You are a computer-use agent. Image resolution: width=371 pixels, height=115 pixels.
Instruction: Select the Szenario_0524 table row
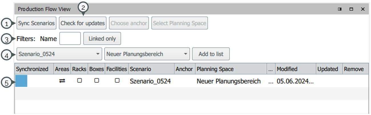(x=191, y=81)
